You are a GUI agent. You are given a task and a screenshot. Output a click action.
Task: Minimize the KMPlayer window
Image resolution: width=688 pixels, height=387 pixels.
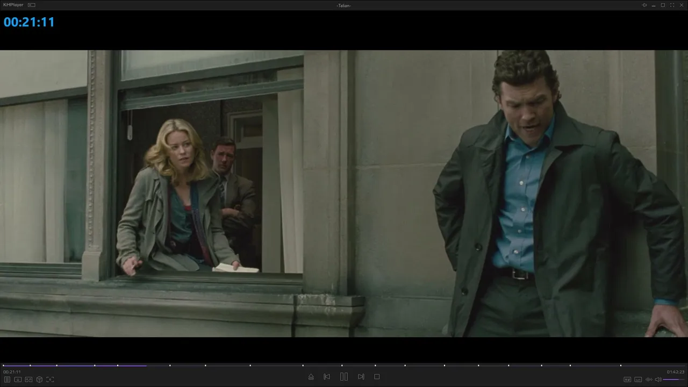pyautogui.click(x=654, y=5)
